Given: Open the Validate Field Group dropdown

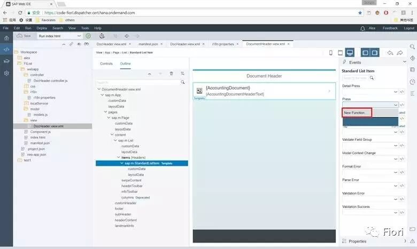Looking at the screenshot, I should click(396, 146).
